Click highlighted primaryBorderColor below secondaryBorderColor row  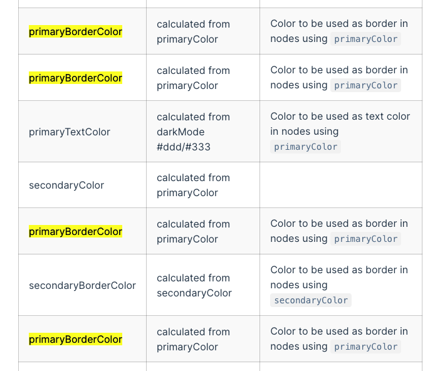coord(75,339)
